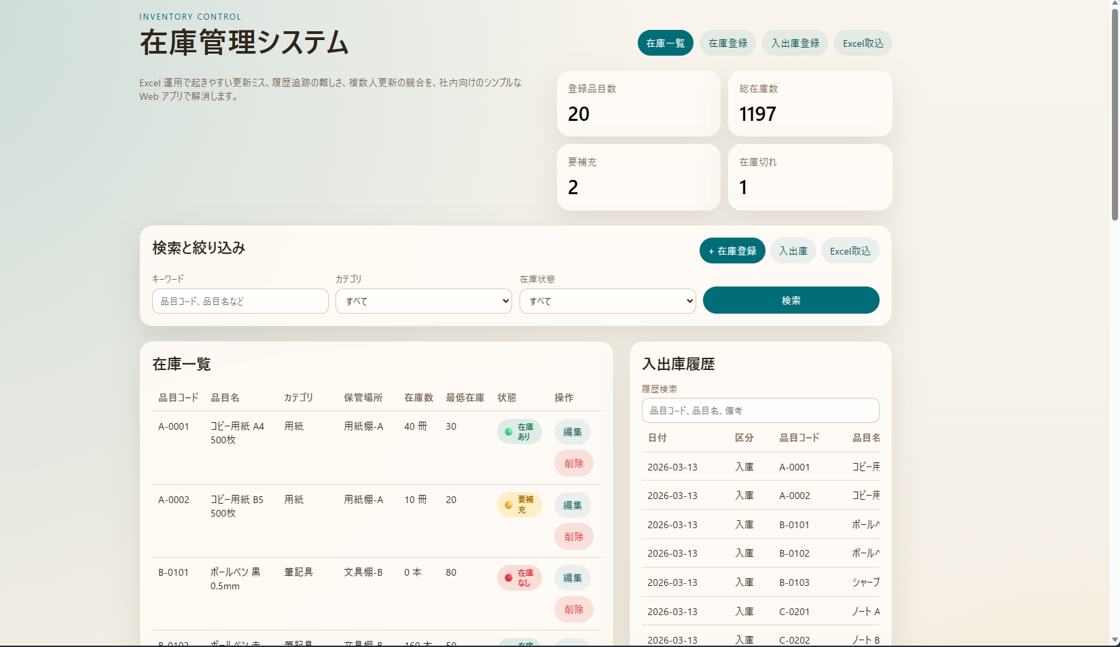The height and width of the screenshot is (647, 1120).
Task: Edit item A-0001 with 編集 button
Action: pos(573,432)
